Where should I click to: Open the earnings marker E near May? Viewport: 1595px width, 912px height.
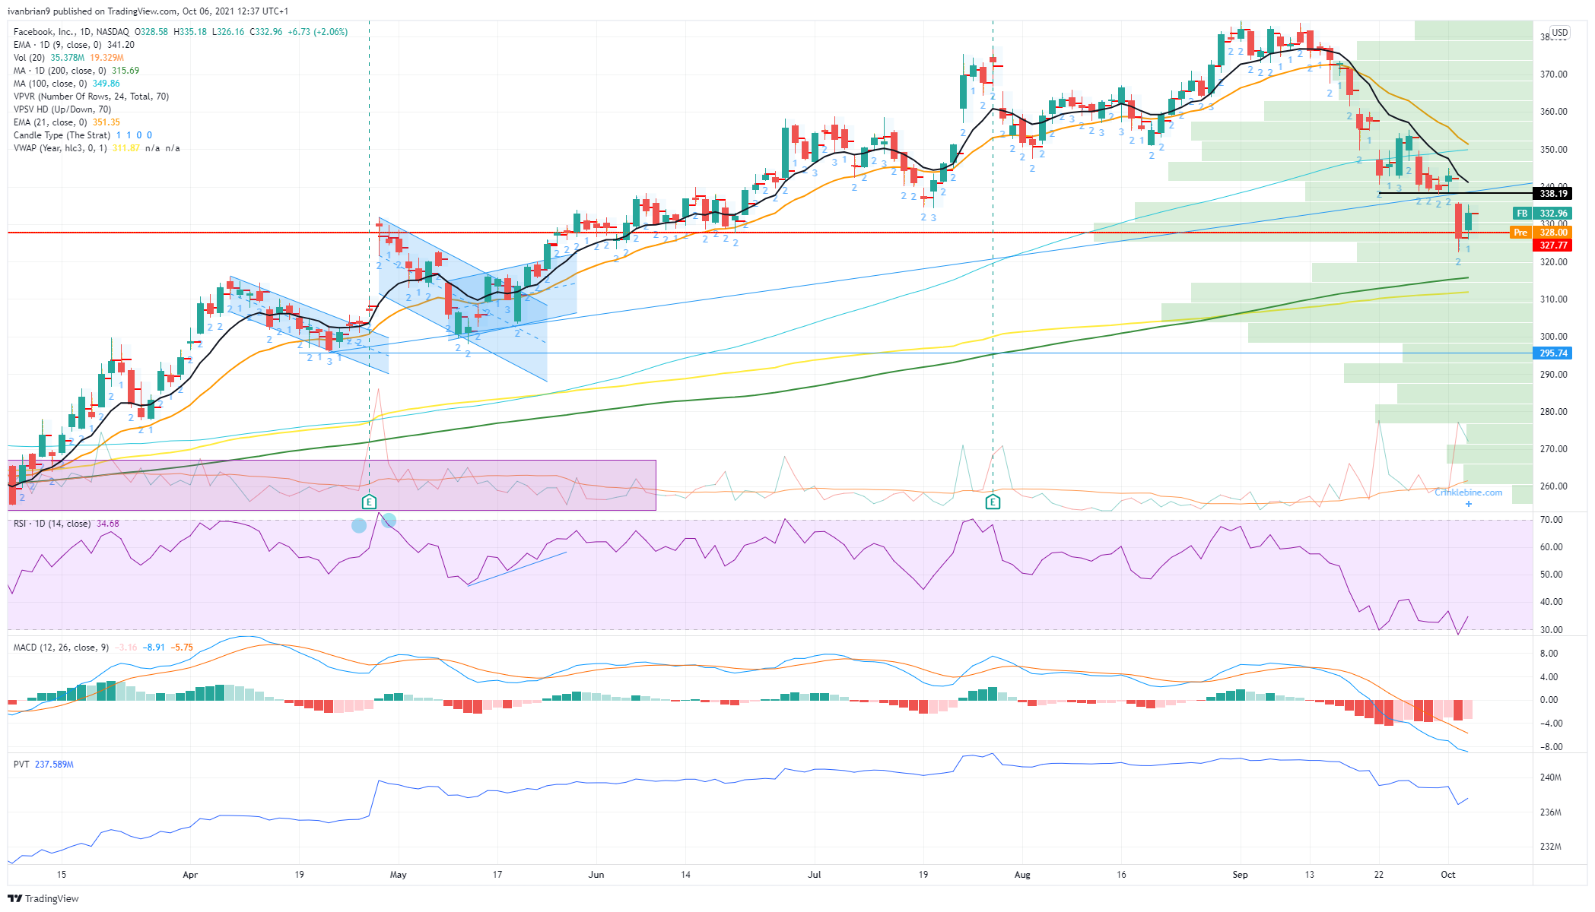(369, 502)
